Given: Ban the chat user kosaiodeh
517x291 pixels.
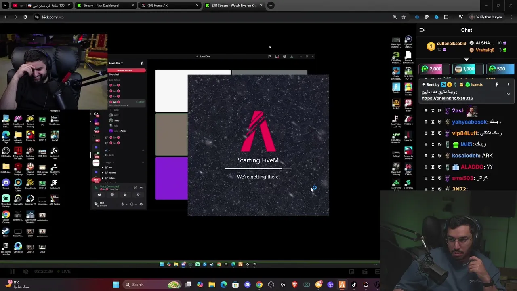Looking at the screenshot, I should click(440, 156).
